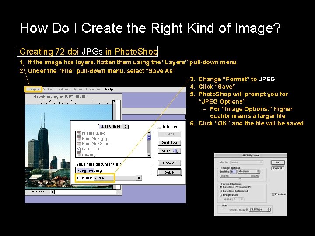
Task: Open the 28.8Kbps size dropdown
Action: pyautogui.click(x=259, y=209)
